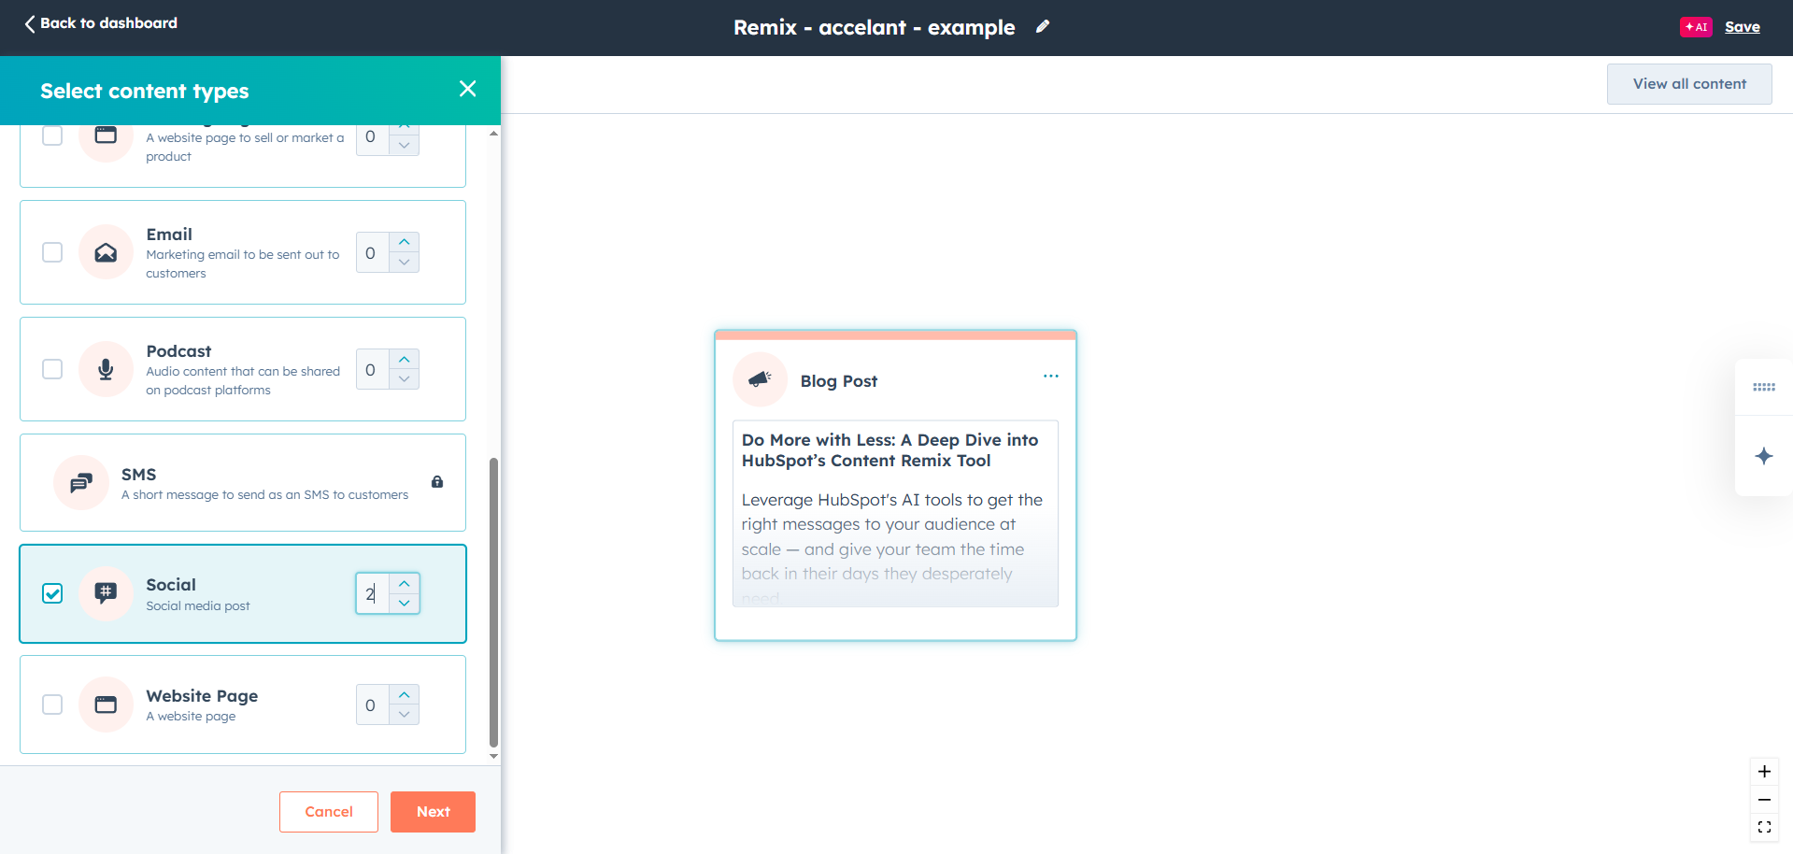The image size is (1793, 854).
Task: Click the AI sparkle star icon on right sidebar
Action: 1764,456
